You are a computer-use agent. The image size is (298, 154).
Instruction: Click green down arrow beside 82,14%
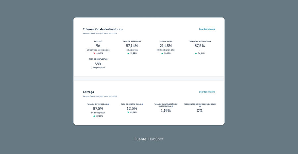[128, 112]
